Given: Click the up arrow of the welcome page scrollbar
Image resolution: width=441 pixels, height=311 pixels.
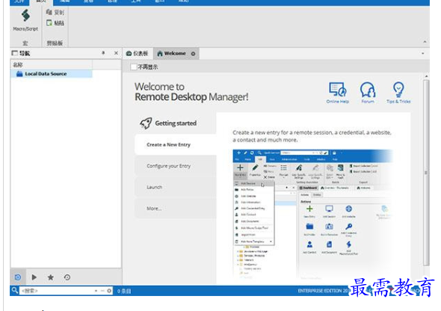Looking at the screenshot, I should pos(426,76).
